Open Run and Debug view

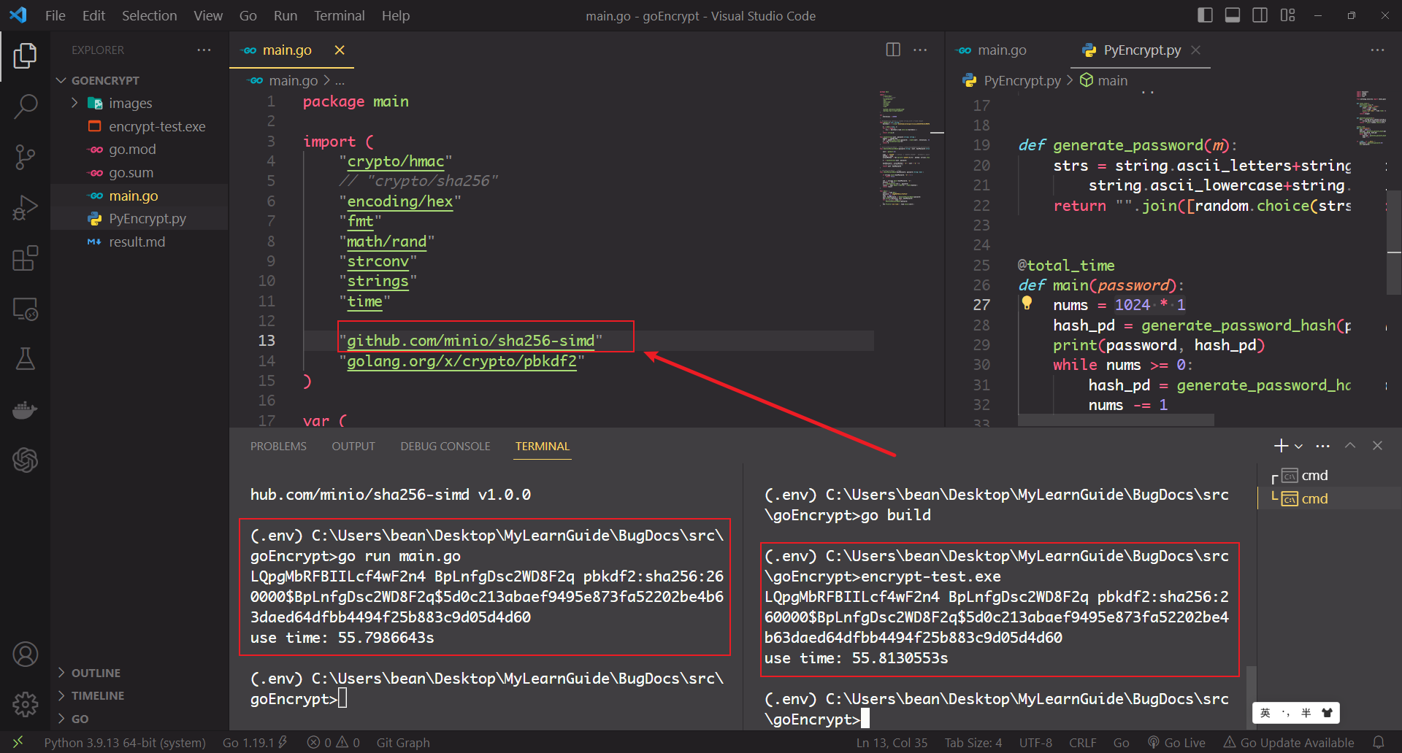tap(25, 208)
